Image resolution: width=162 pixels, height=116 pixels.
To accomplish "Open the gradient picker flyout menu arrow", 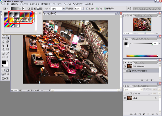I will point(40,13).
